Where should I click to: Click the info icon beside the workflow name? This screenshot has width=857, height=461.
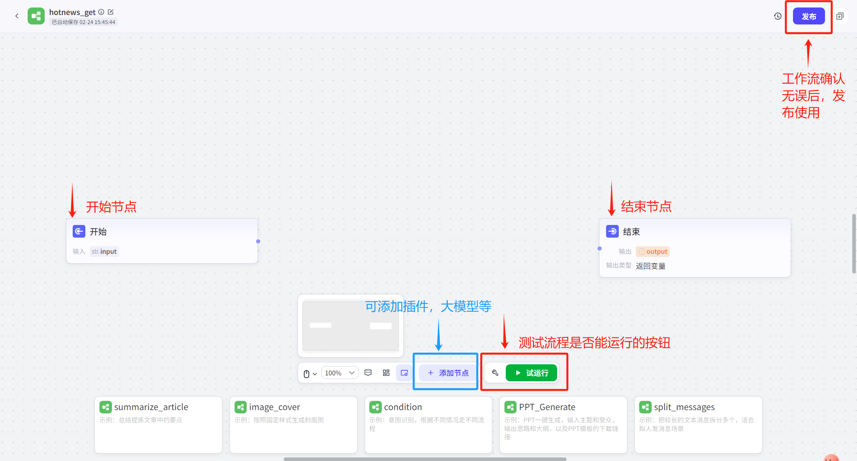[101, 12]
